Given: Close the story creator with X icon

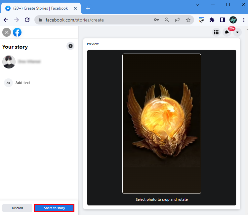Looking at the screenshot, I should (7, 32).
